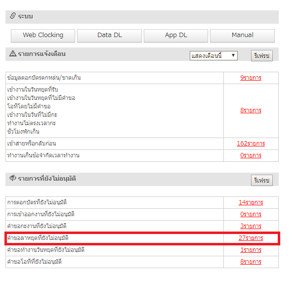Screen dimensions: 299x283
Task: Open the 8รายการ link for เข้างานในวันหยุดที่รับ group
Action: coord(251,110)
